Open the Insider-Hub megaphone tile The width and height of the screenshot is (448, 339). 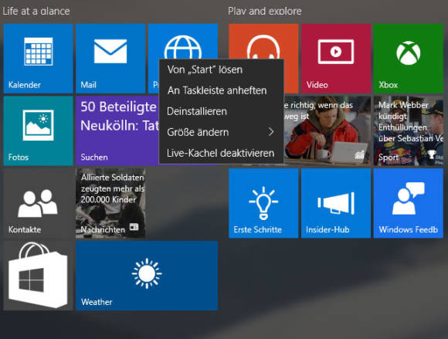(336, 203)
